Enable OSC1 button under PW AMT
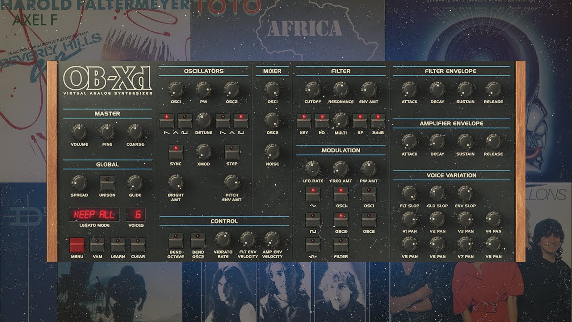This screenshot has width=572, height=322. click(369, 195)
